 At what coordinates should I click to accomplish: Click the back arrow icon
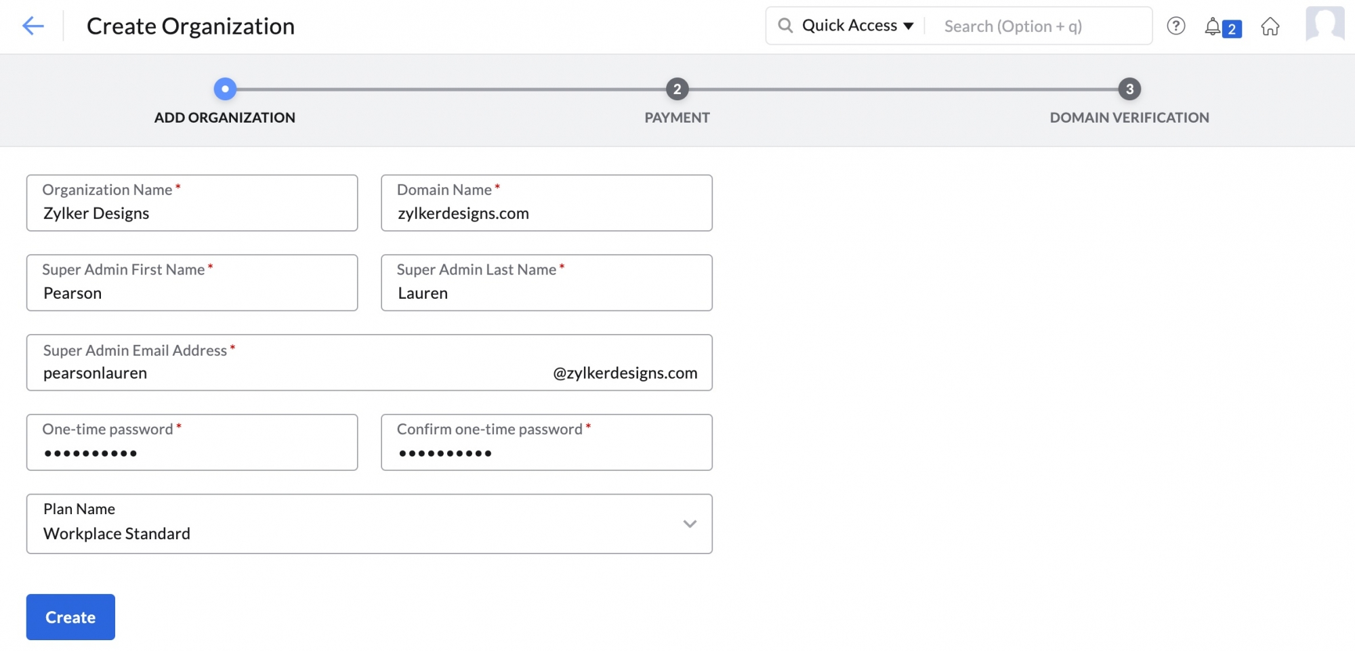pos(33,26)
